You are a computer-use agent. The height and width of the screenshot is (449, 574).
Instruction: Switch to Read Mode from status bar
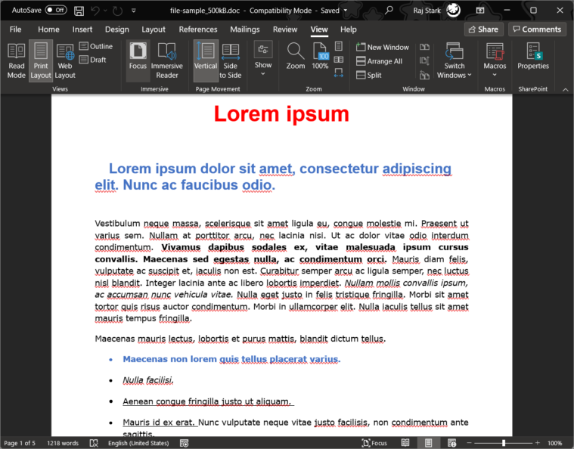[x=405, y=443]
